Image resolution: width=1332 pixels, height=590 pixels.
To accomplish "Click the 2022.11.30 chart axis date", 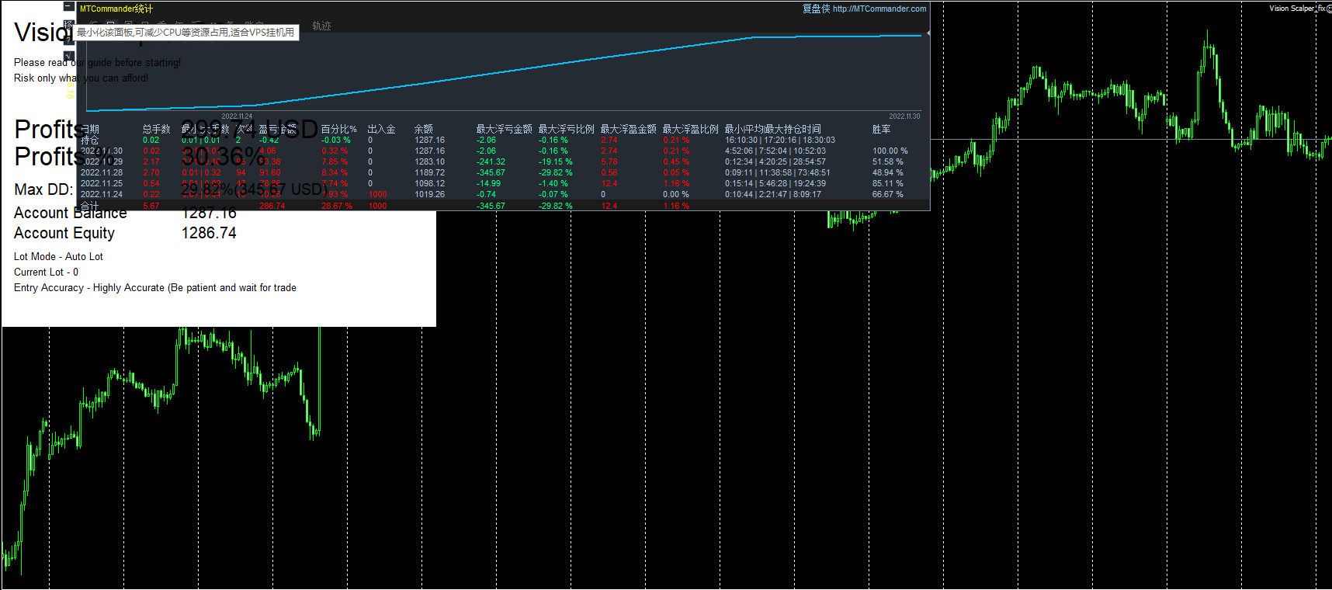I will 904,116.
